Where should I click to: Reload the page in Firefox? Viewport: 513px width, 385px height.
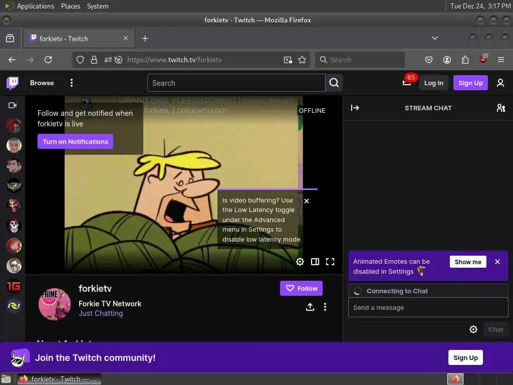[x=48, y=60]
